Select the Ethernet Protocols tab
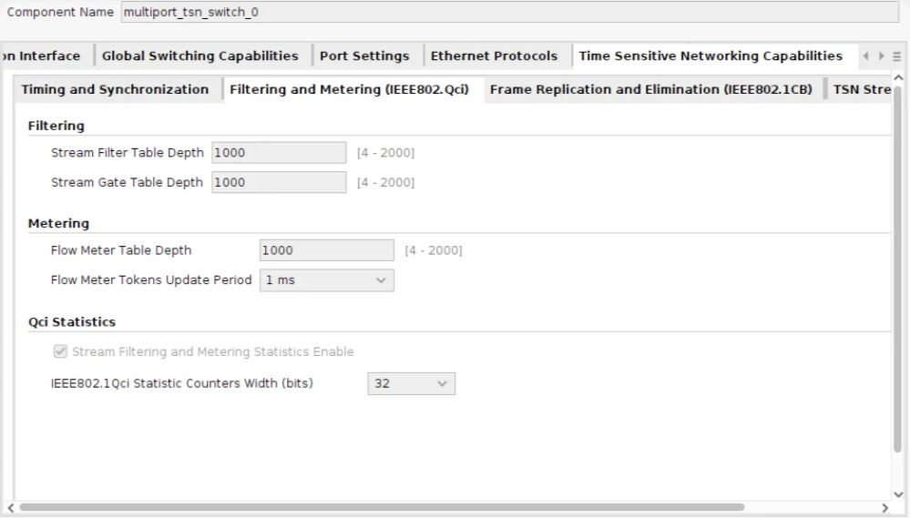910x518 pixels. click(x=494, y=56)
